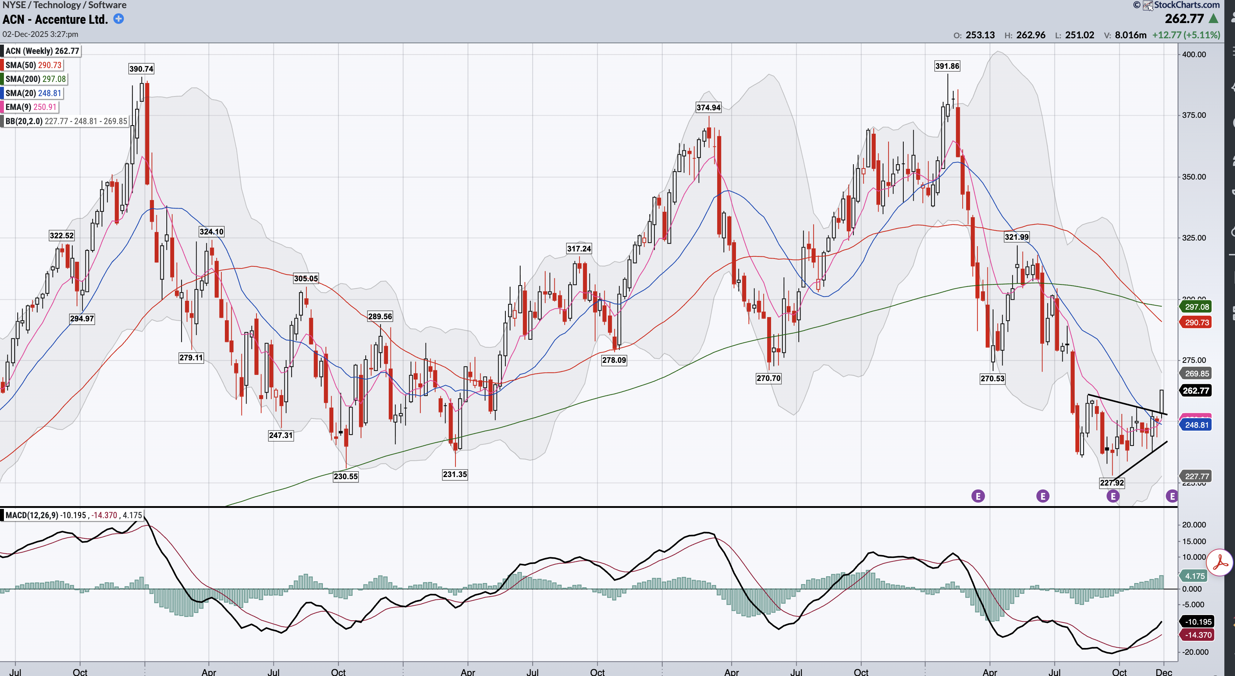This screenshot has width=1235, height=676.
Task: Click the SMA(200) 297.08 legend label
Action: click(35, 79)
